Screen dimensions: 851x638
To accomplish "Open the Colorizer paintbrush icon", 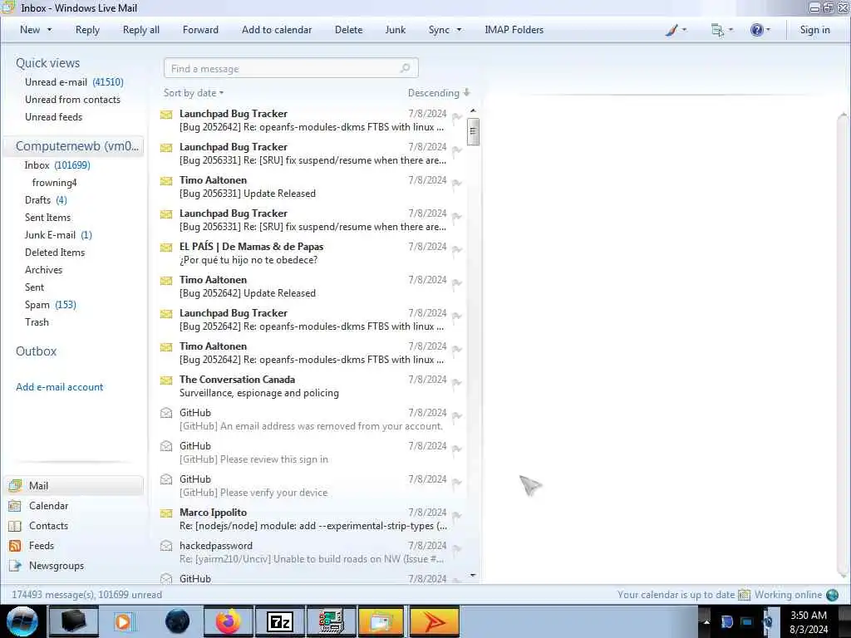I will (x=671, y=30).
